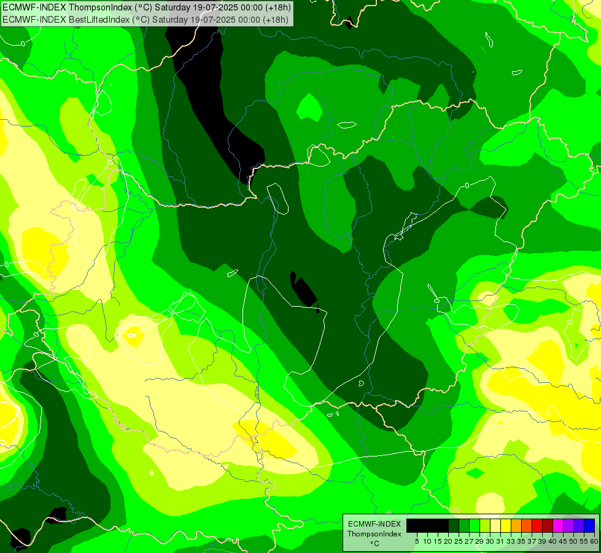The width and height of the screenshot is (601, 553).
Task: Select the bright green 27–29 legend swatch
Action: 475,526
